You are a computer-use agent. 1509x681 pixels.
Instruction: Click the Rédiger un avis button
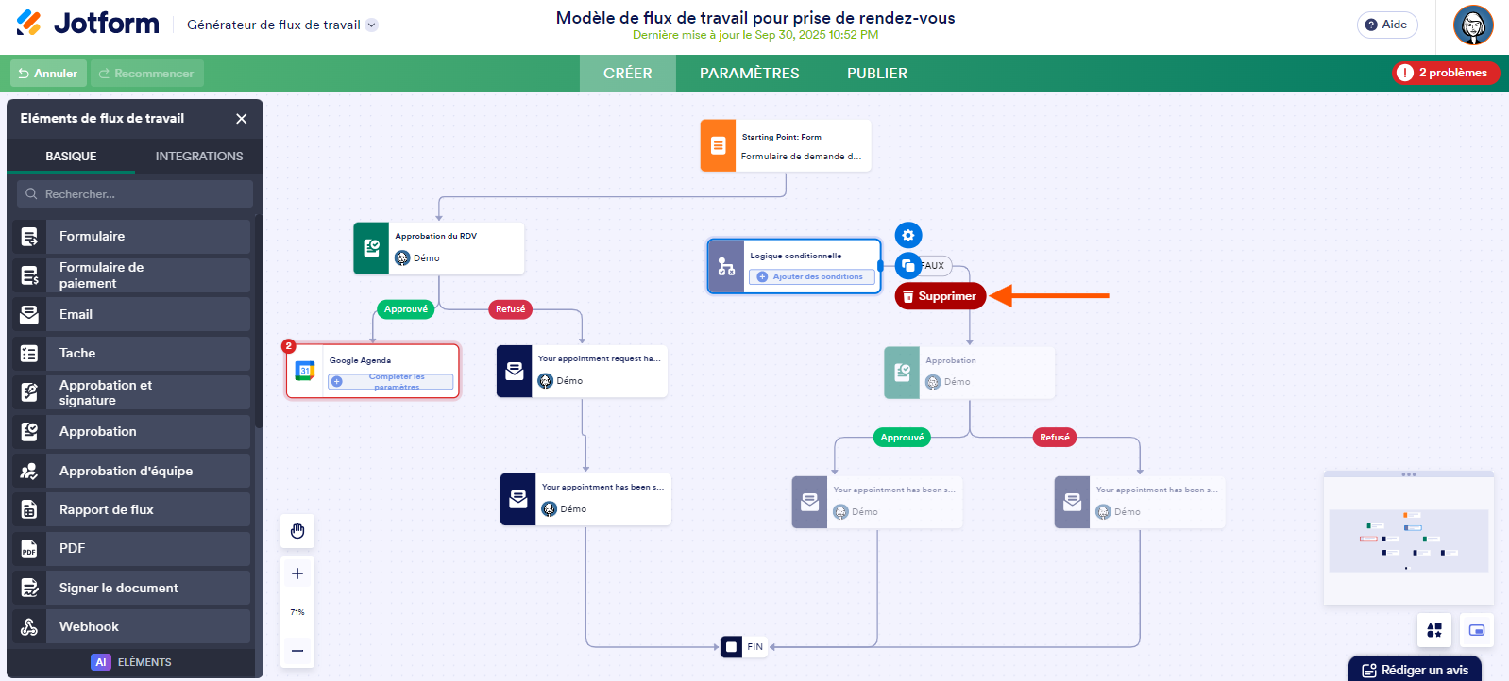(x=1415, y=670)
